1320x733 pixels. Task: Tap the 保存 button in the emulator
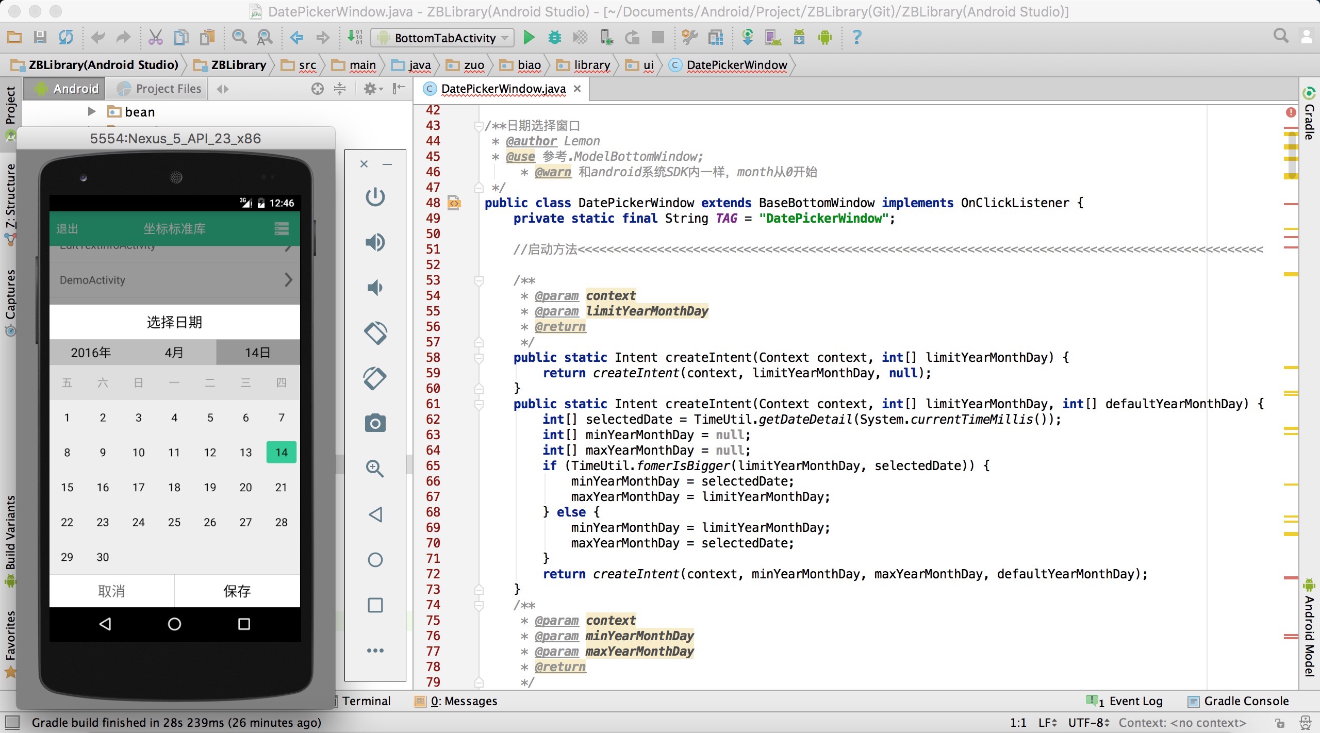point(237,591)
